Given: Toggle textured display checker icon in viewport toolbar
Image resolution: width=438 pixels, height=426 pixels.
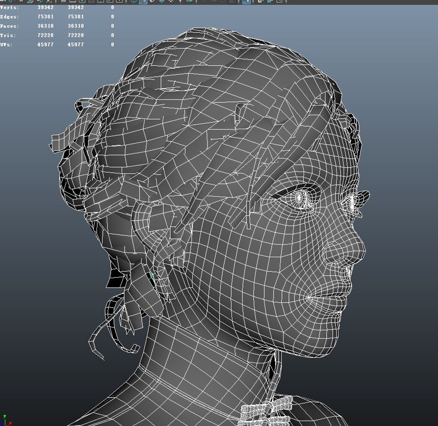Looking at the screenshot, I should click(171, 1).
